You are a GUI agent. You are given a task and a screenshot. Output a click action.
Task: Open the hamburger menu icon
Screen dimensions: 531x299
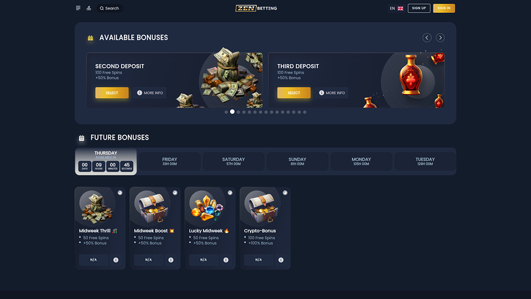[x=78, y=8]
